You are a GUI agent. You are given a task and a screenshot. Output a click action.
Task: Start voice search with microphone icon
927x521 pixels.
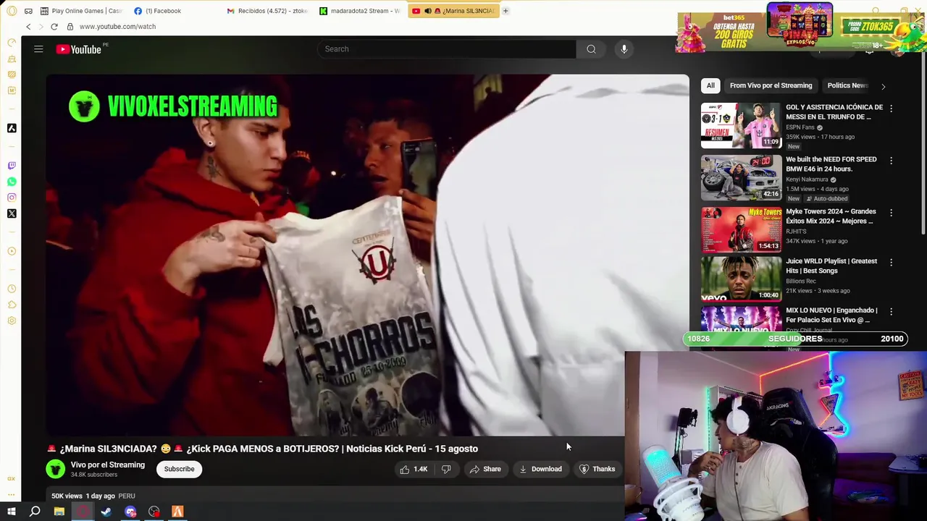(624, 49)
